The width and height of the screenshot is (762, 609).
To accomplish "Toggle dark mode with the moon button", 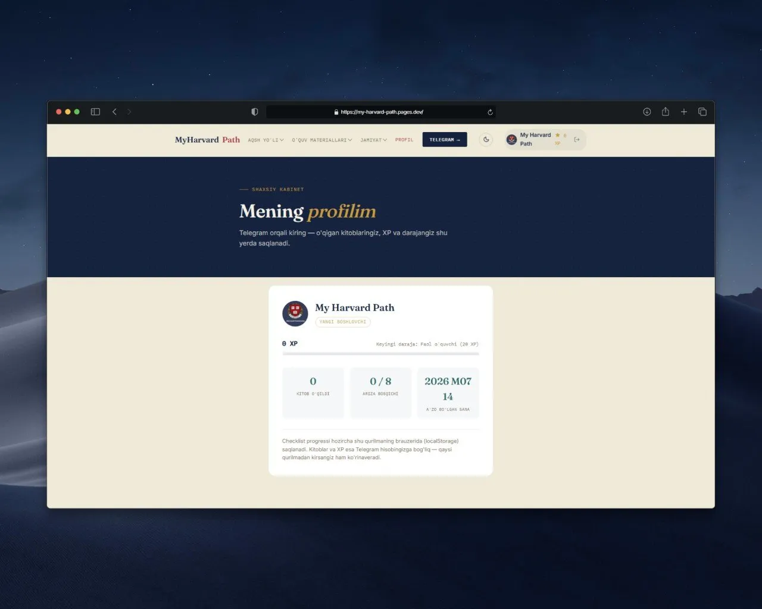I will [x=486, y=140].
